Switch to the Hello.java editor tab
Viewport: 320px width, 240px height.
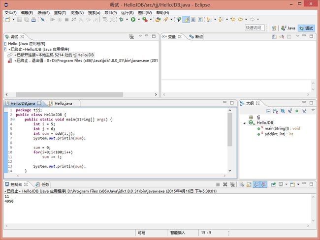coord(63,103)
